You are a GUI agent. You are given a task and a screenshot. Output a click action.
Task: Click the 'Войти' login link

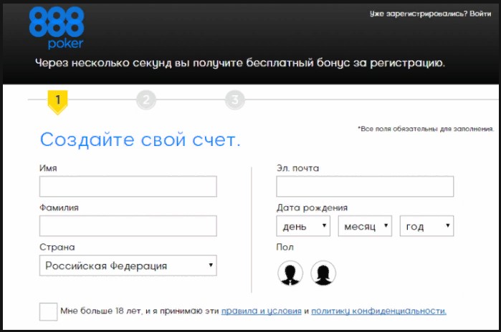coord(481,14)
